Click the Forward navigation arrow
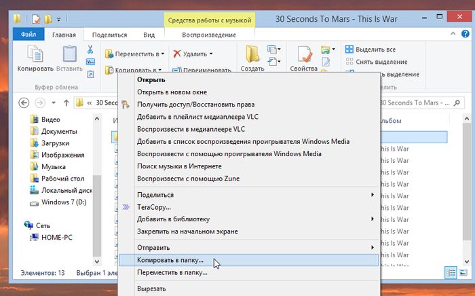This screenshot has height=296, width=475. (x=39, y=103)
